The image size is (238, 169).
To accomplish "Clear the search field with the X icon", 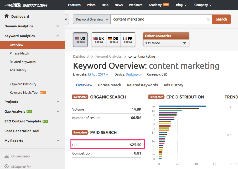I will (x=208, y=19).
